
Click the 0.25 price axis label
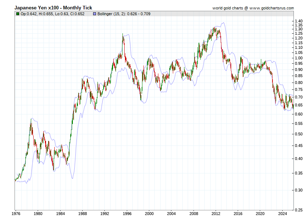point(299,210)
